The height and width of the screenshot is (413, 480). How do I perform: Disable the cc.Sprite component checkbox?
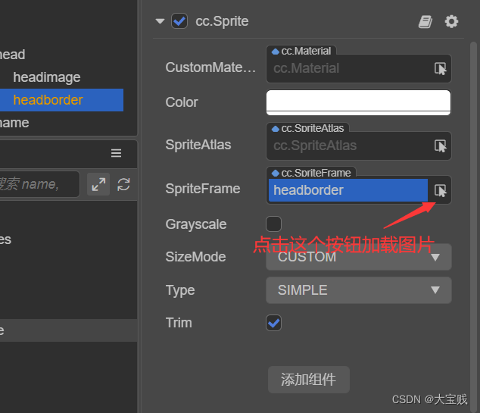pos(179,21)
